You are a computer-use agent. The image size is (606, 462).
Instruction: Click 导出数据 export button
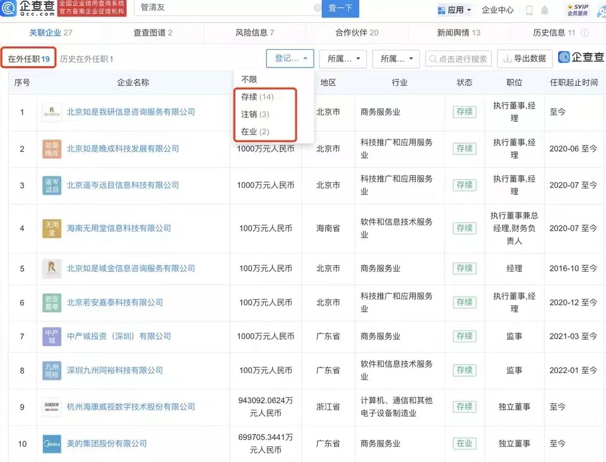525,59
